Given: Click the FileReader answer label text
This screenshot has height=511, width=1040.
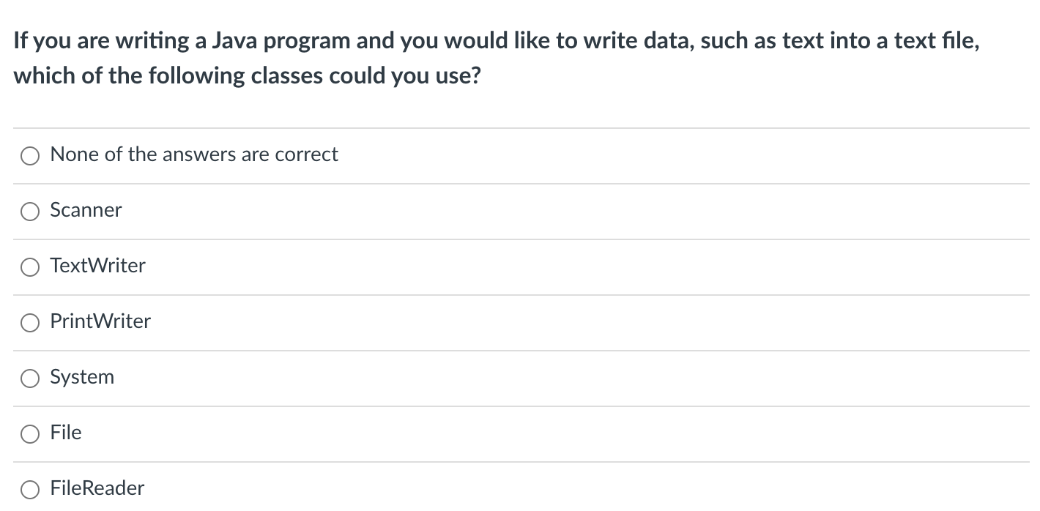Looking at the screenshot, I should click(97, 488).
